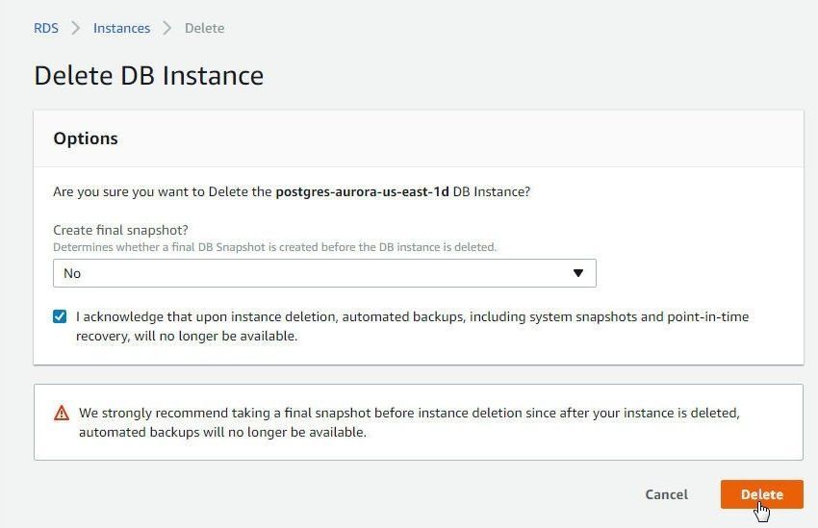
Task: Click the black dropdown arrow in snapshot selector
Action: 578,273
